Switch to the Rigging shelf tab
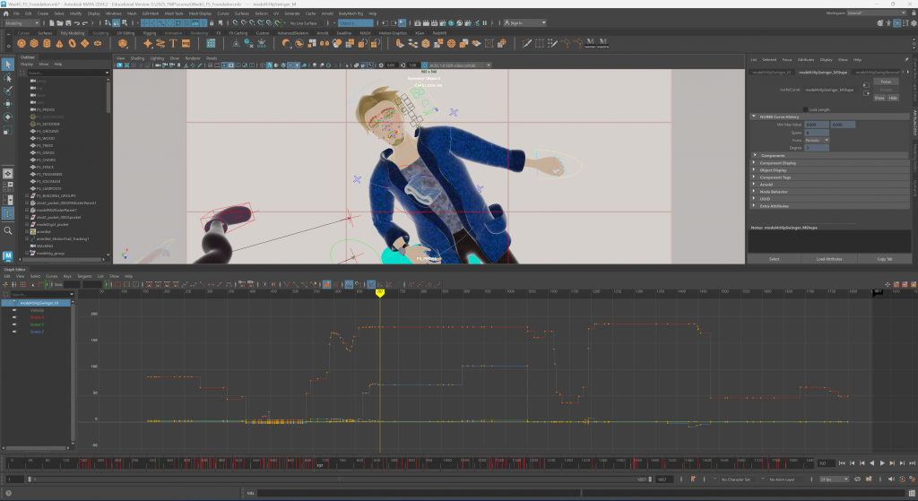 [151, 32]
